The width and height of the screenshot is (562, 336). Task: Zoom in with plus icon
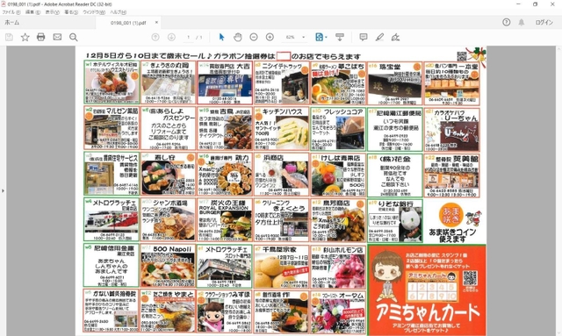270,37
